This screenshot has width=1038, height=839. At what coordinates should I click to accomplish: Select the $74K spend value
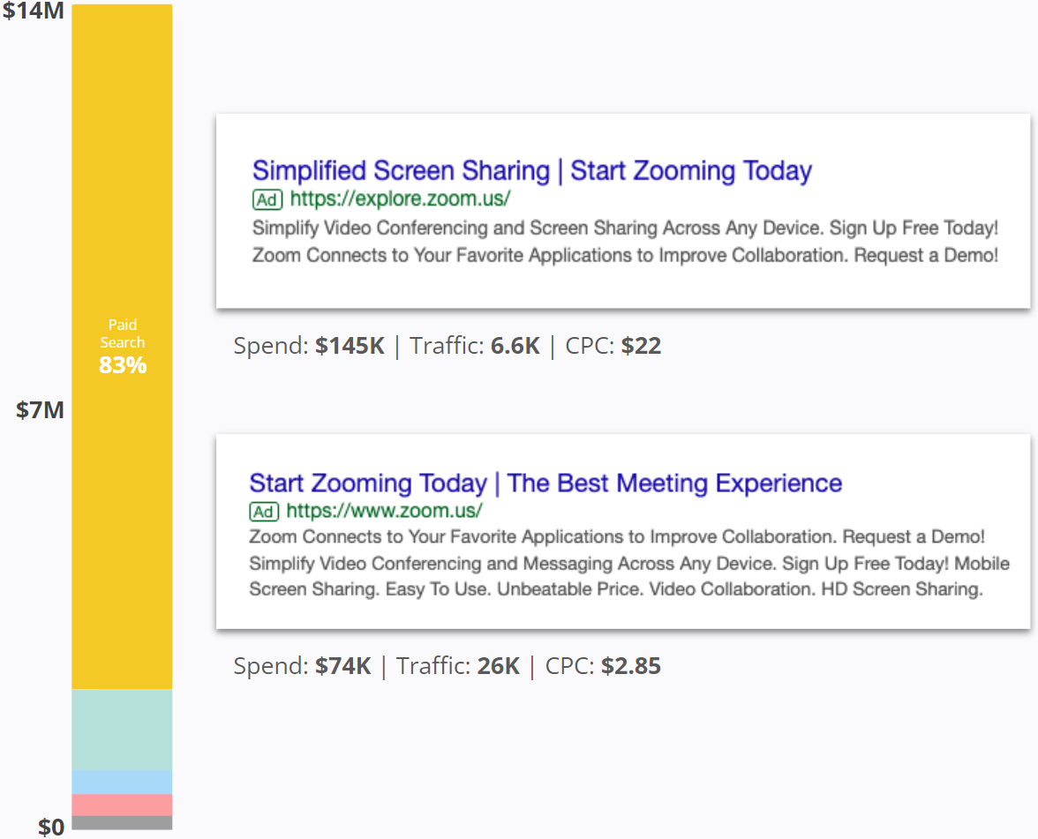pos(342,666)
